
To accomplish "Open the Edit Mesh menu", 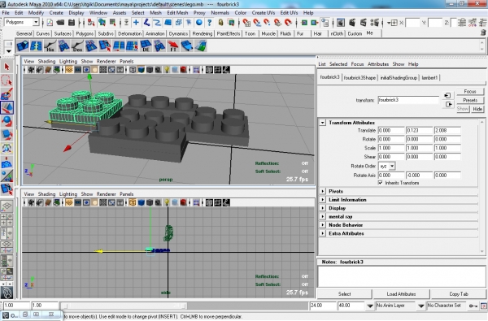I will [x=177, y=13].
